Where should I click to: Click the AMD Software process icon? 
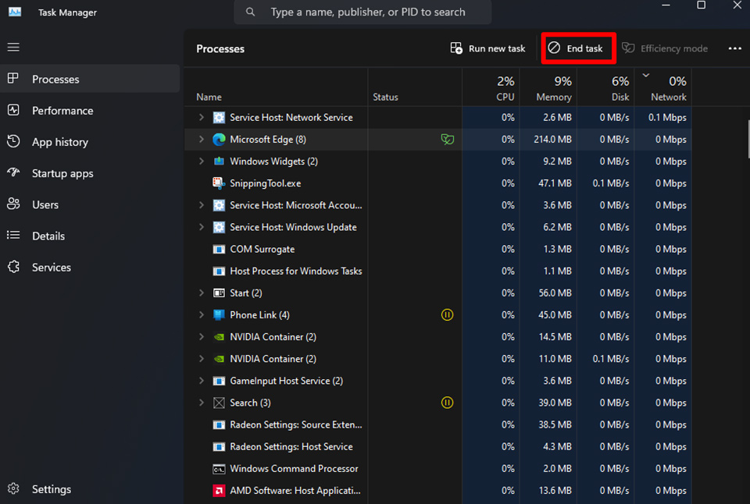point(220,491)
